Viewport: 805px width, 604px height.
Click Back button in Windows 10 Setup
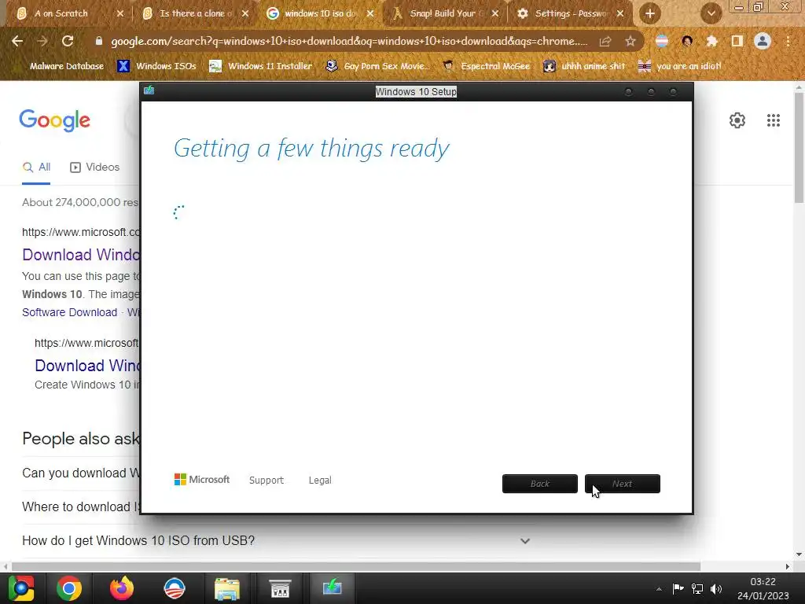[539, 484]
